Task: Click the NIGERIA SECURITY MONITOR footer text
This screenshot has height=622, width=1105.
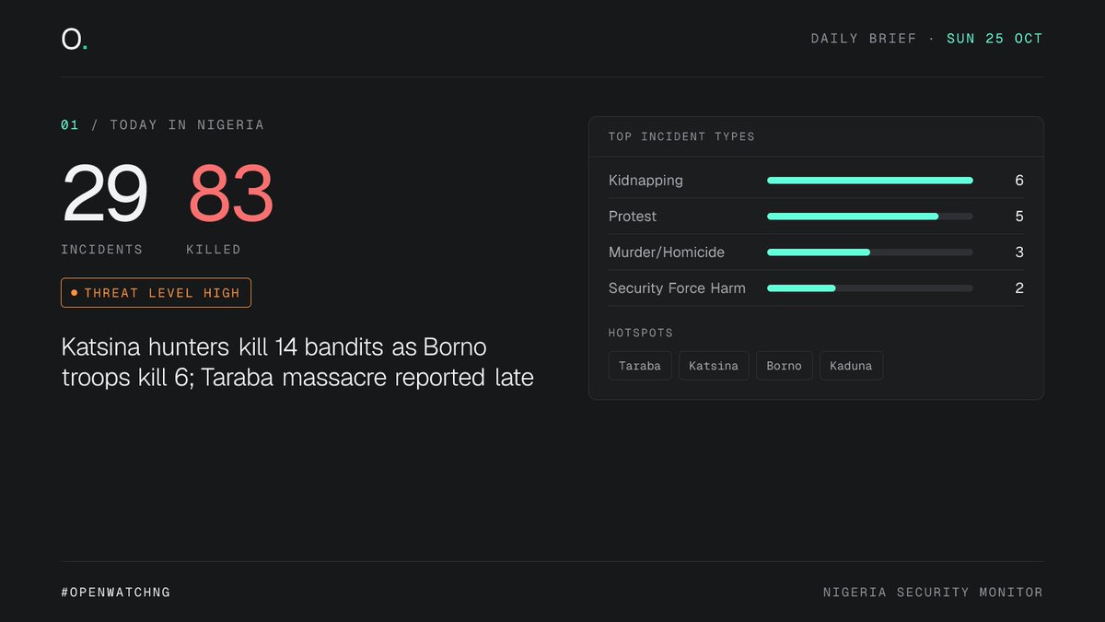Action: pos(933,592)
